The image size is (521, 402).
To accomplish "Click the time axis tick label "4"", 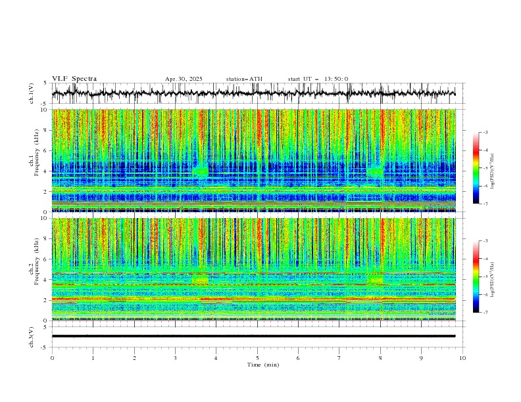I will (216, 358).
